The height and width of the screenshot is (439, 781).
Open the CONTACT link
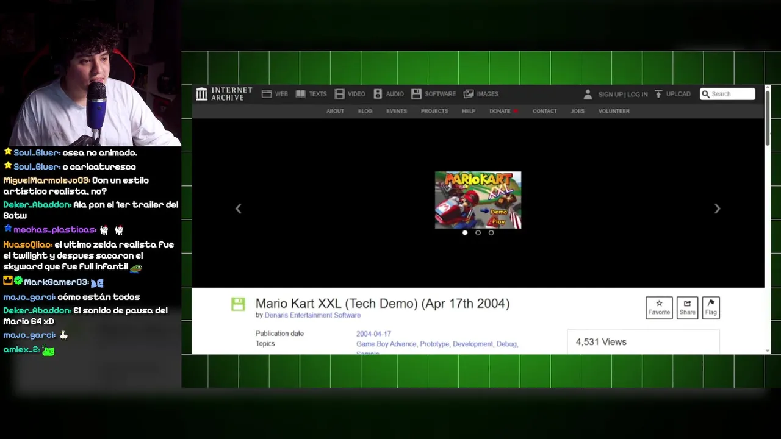point(545,111)
